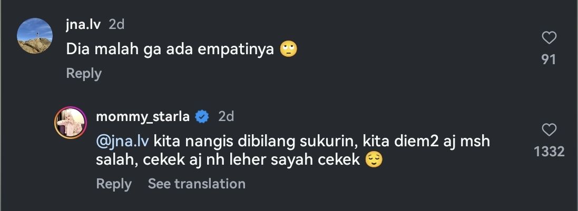Screen dimensions: 578x211
Task: Select the text 'Dia malah ga ada empatinya'
Action: pos(170,49)
